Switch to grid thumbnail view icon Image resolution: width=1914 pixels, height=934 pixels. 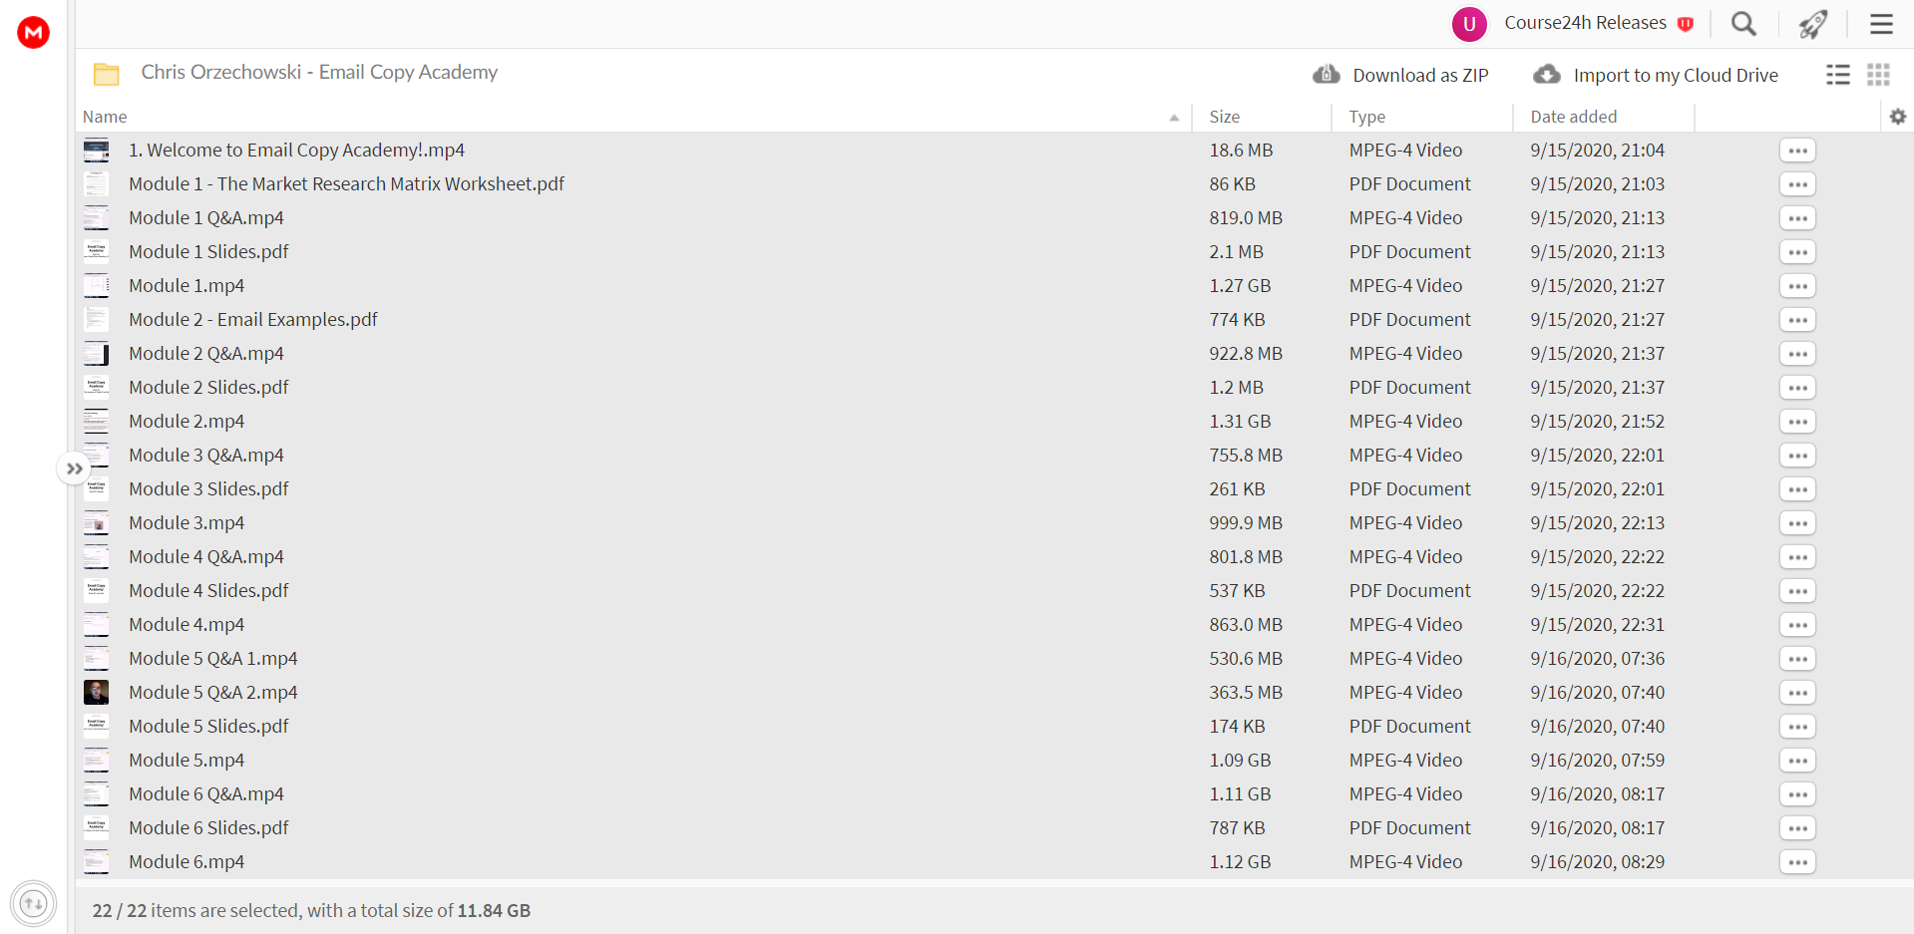pos(1879,75)
